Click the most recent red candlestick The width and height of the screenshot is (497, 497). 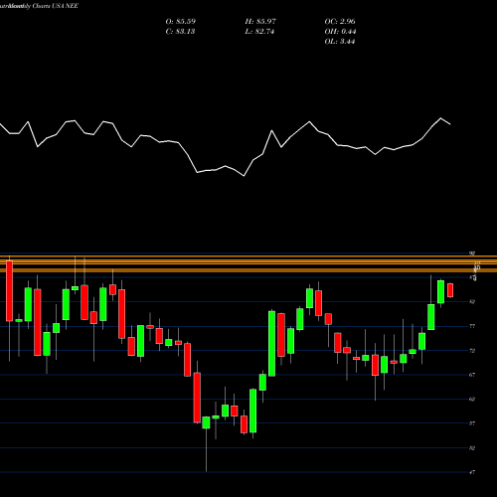click(x=450, y=290)
